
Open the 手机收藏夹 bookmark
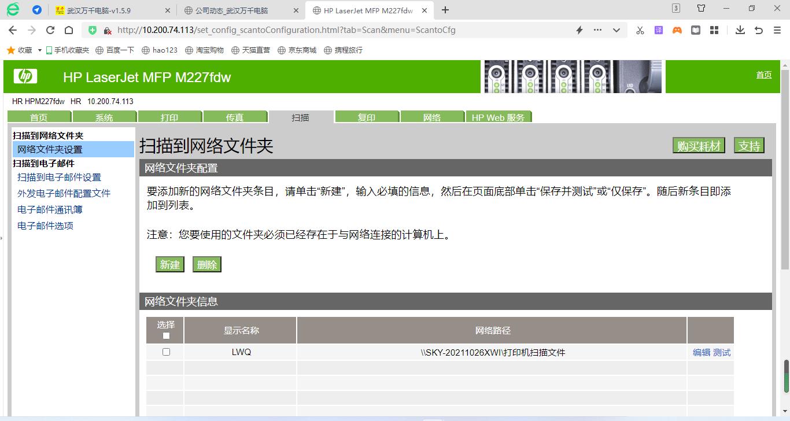68,50
